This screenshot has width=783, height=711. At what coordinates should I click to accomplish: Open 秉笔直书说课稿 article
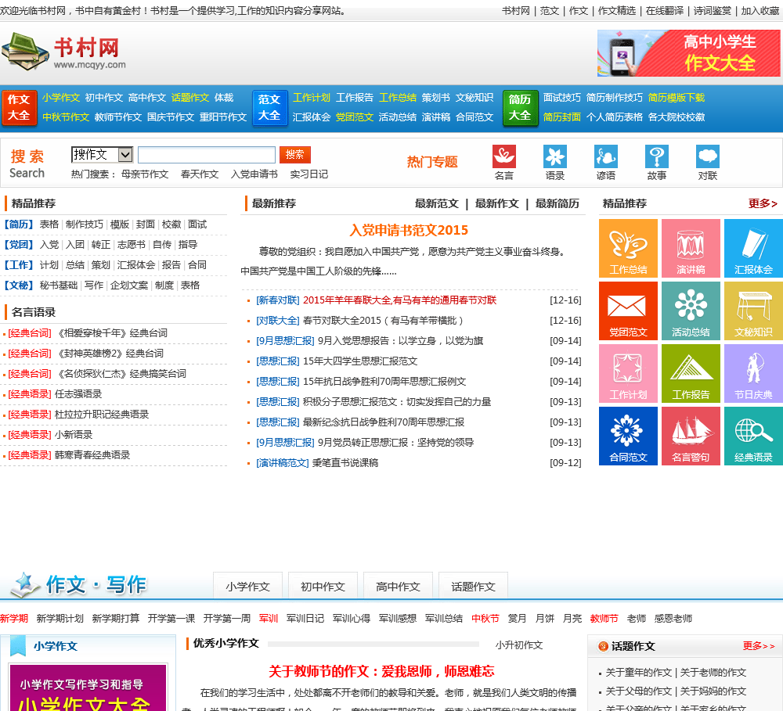click(345, 462)
